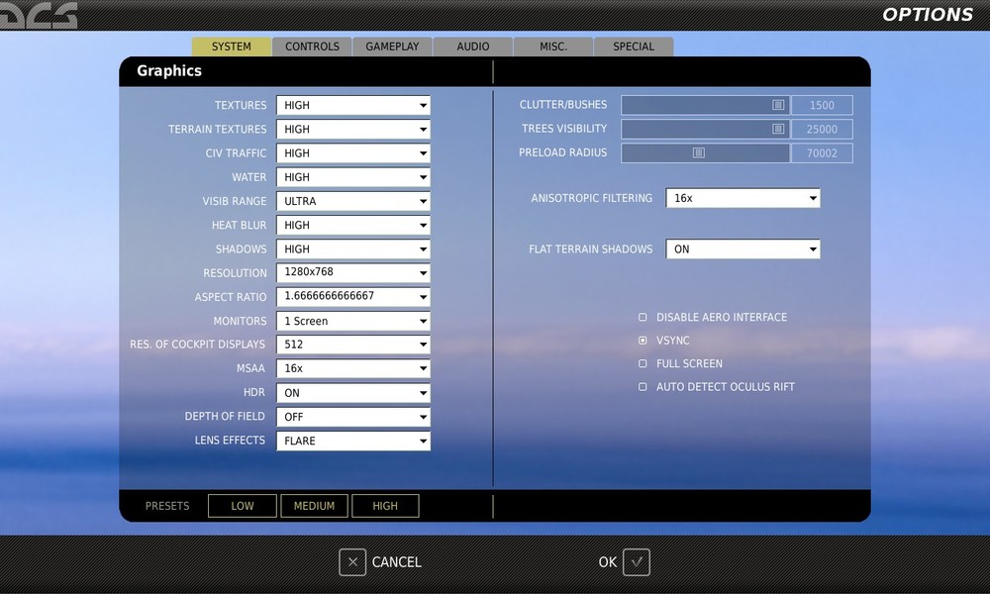Click the Preload Radius slider handle
The image size is (990, 594).
tap(699, 152)
